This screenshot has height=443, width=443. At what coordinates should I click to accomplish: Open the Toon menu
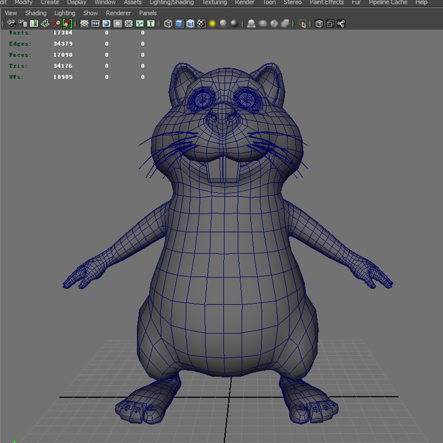coord(269,2)
